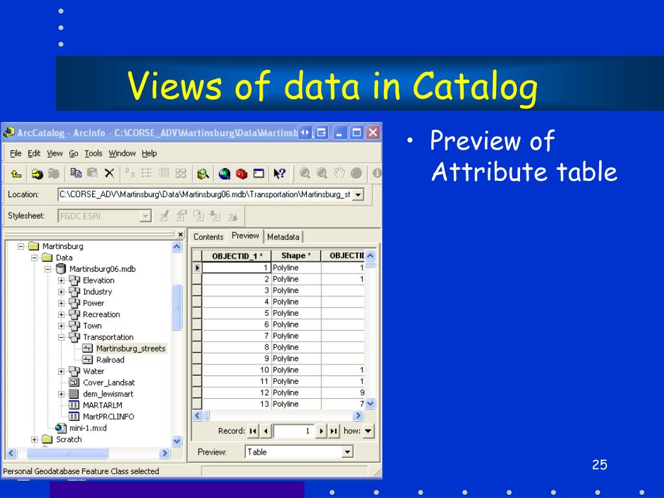Open the Edit menu
The width and height of the screenshot is (664, 498).
click(x=34, y=153)
